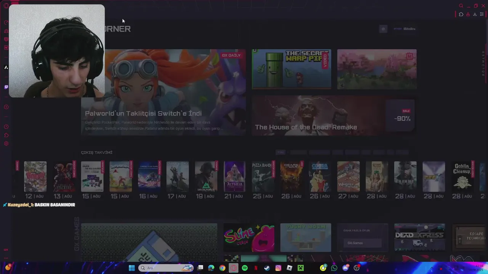Screen dimensions: 488x274
Task: Click the iBiteBro sponsor link
Action: pyautogui.click(x=405, y=29)
